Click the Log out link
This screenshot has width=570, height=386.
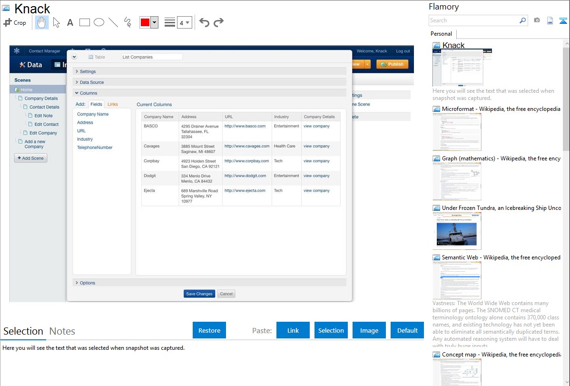403,51
